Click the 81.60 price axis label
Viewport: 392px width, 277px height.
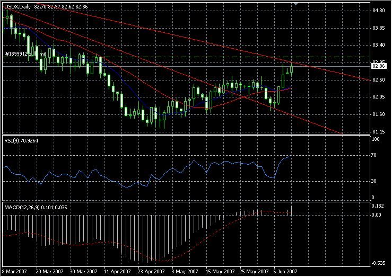point(379,114)
